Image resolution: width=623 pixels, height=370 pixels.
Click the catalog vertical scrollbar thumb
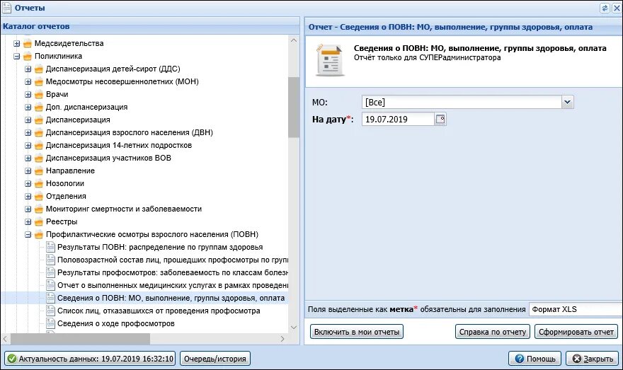[294, 108]
